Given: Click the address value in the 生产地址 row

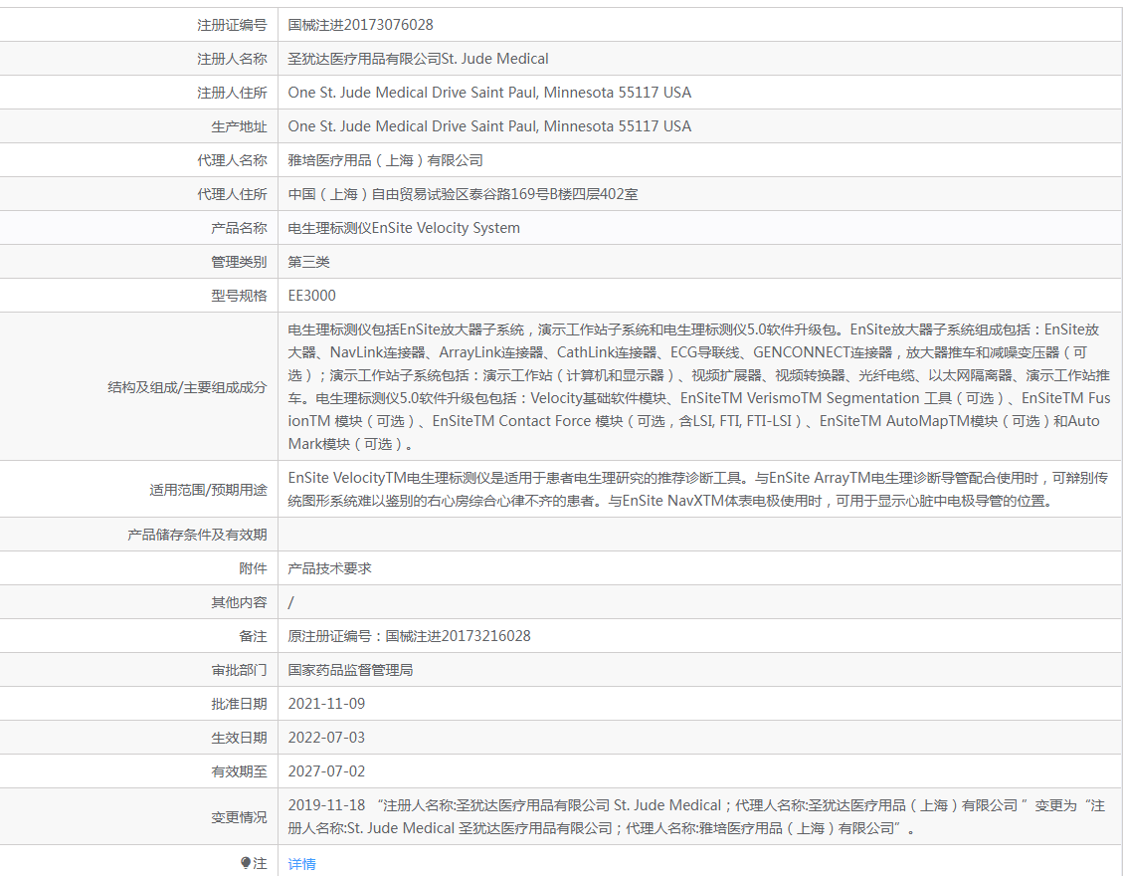Looking at the screenshot, I should 489,126.
